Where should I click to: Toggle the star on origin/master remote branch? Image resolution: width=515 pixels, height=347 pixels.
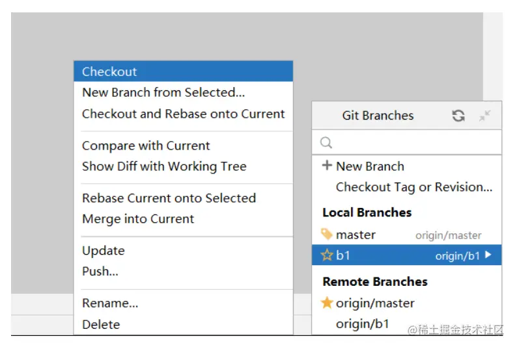pos(327,303)
